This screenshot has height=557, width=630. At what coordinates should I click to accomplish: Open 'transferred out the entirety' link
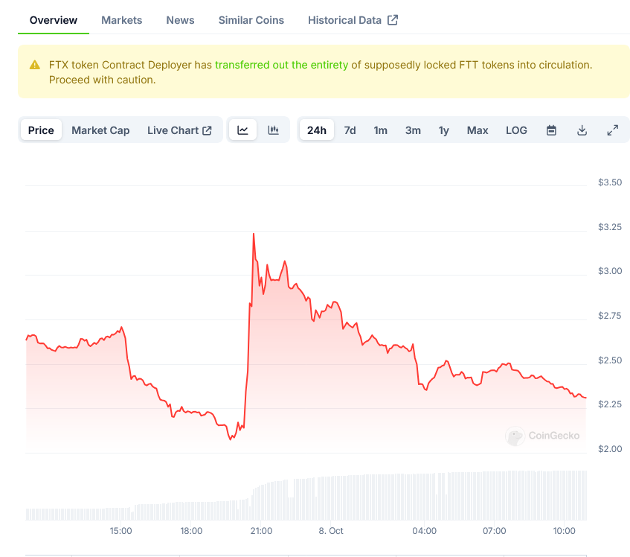[x=281, y=65]
